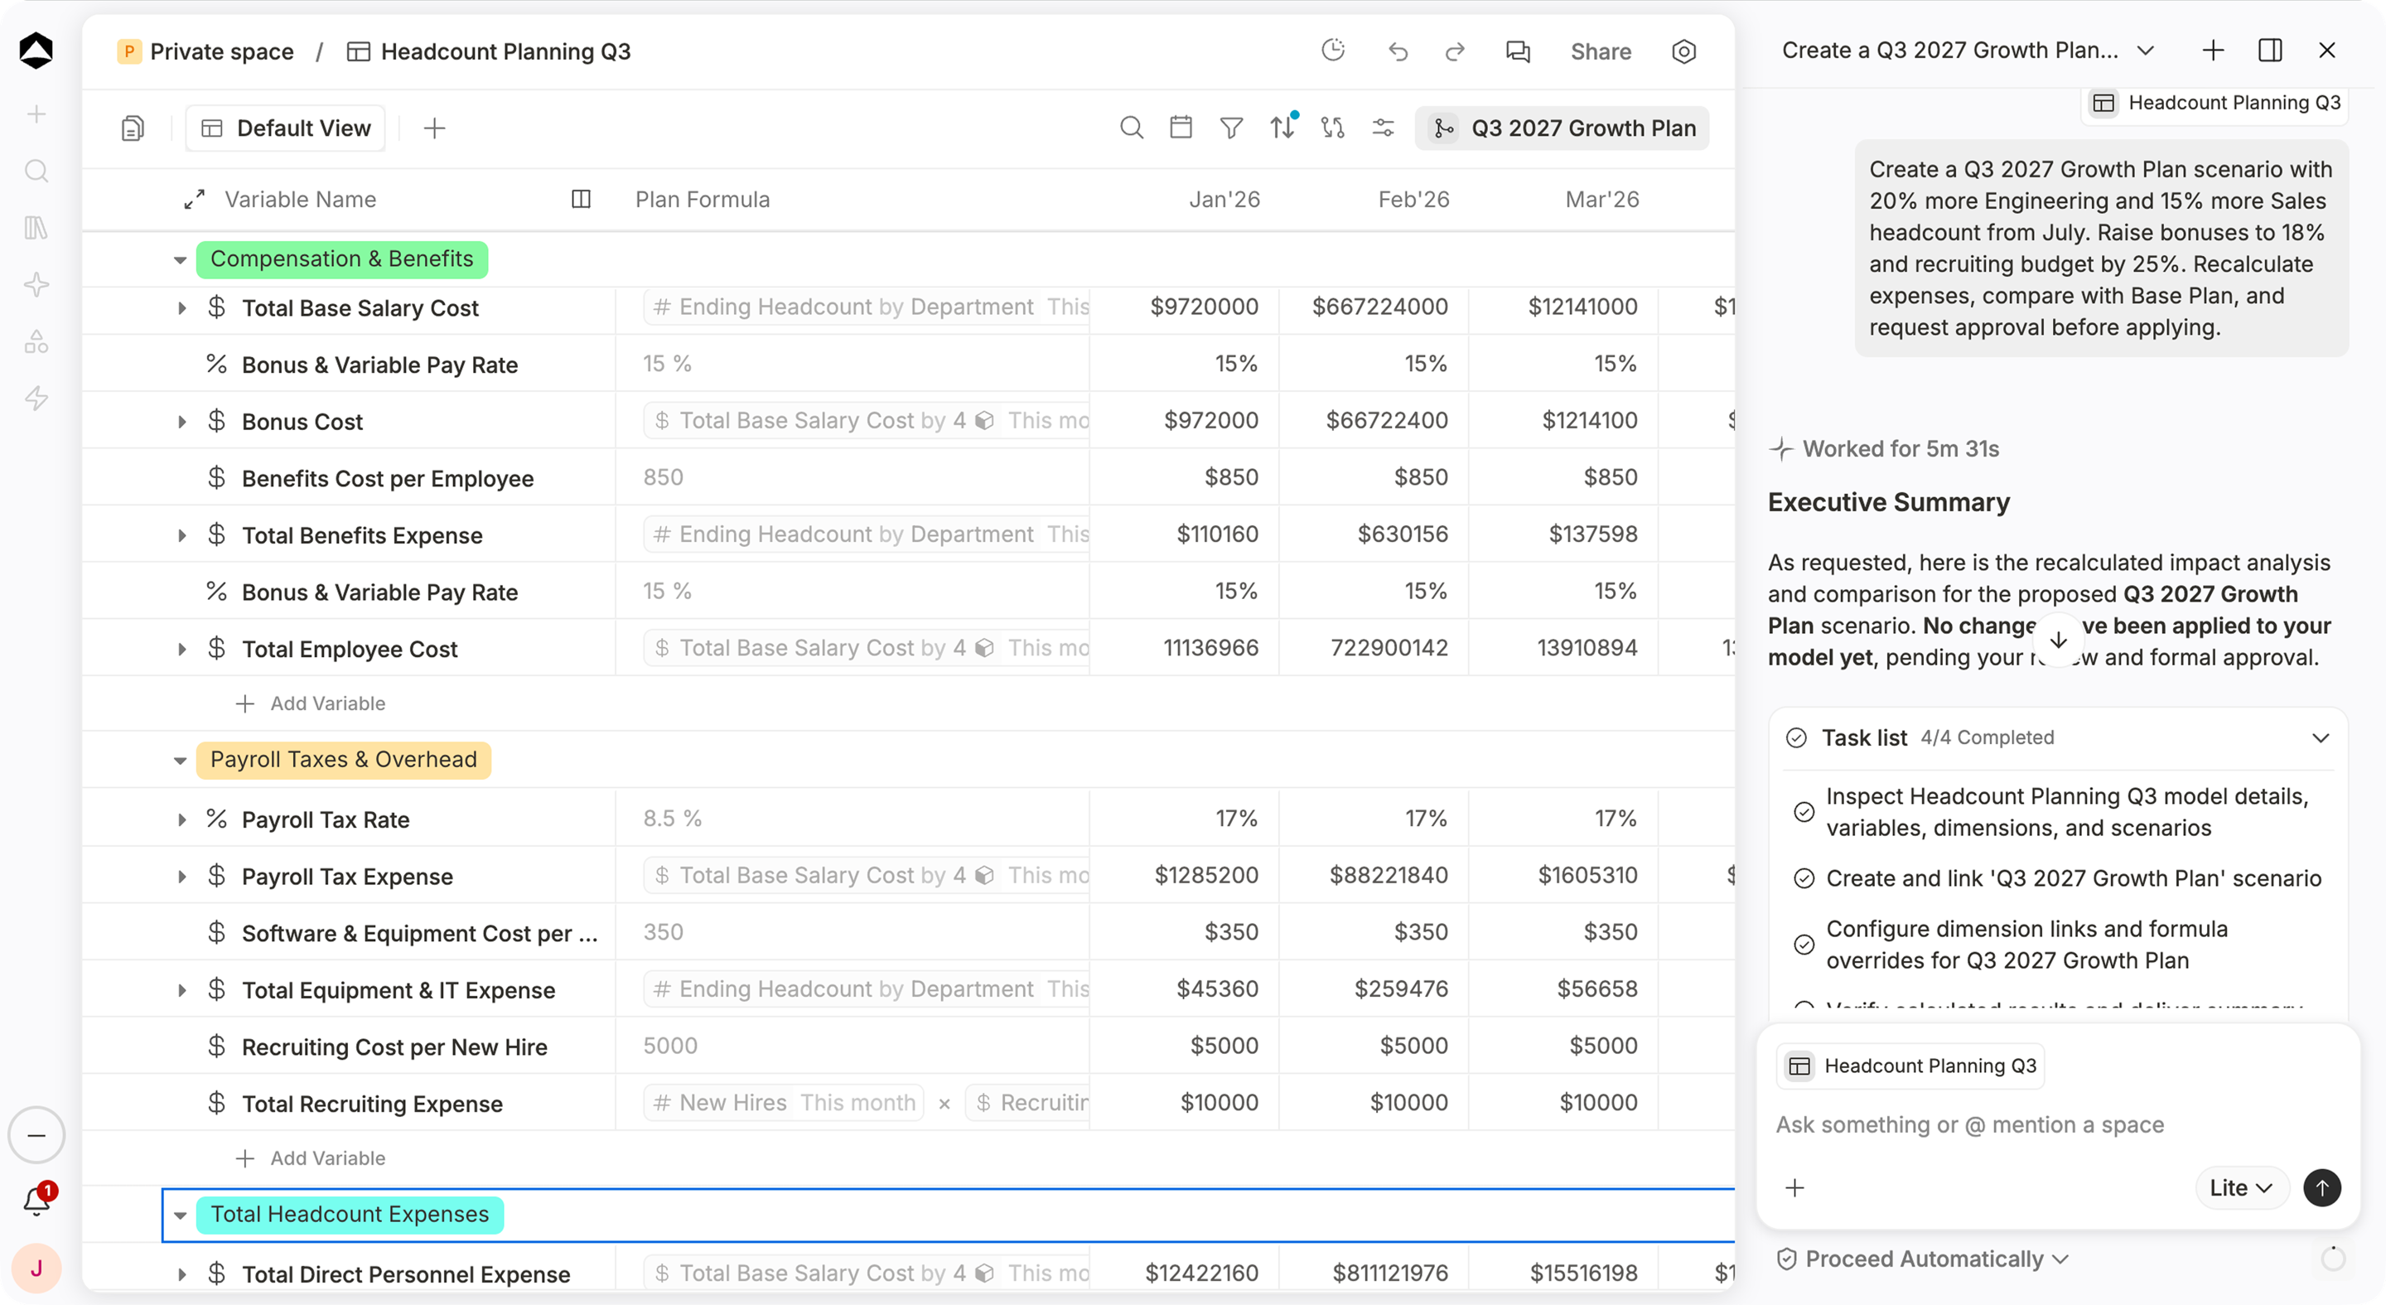Send message with arrow button
Image resolution: width=2386 pixels, height=1305 pixels.
pyautogui.click(x=2321, y=1187)
